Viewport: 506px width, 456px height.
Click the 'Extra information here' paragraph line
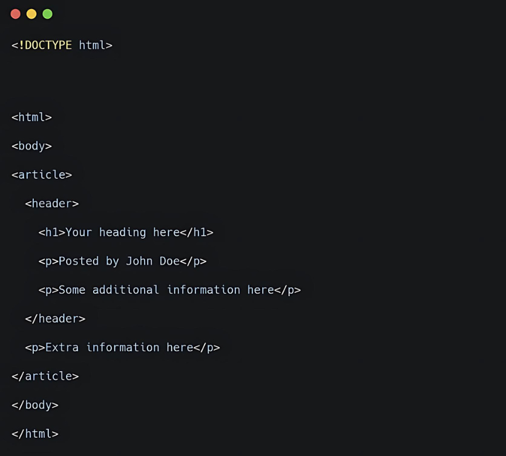coord(122,348)
